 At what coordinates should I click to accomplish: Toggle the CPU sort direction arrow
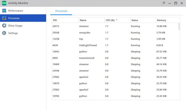(x=117, y=20)
